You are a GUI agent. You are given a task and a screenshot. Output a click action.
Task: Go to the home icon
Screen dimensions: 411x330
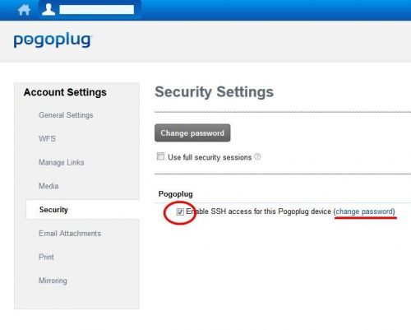24,10
